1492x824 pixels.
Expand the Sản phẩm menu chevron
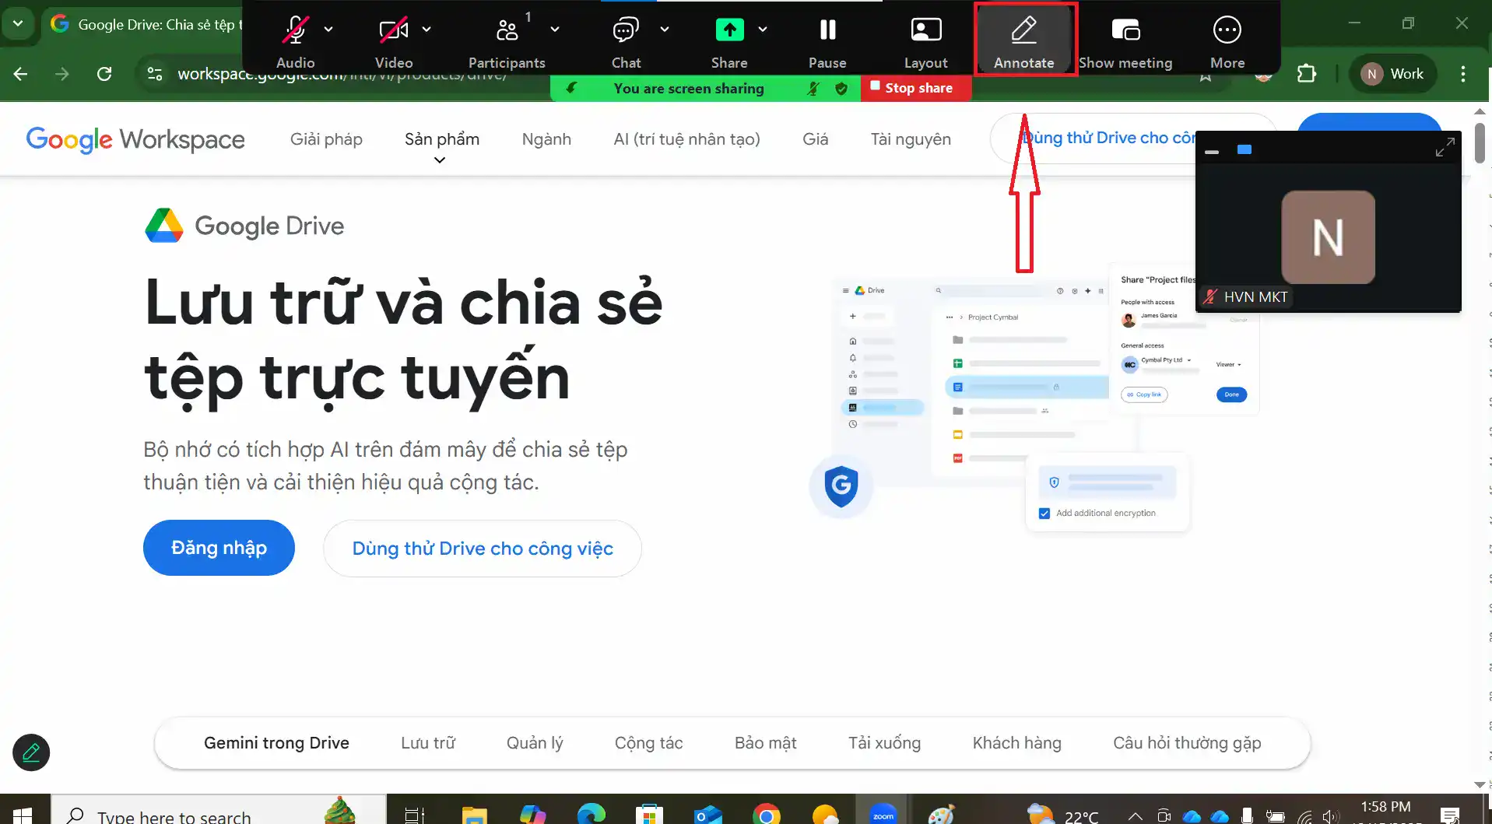[440, 160]
